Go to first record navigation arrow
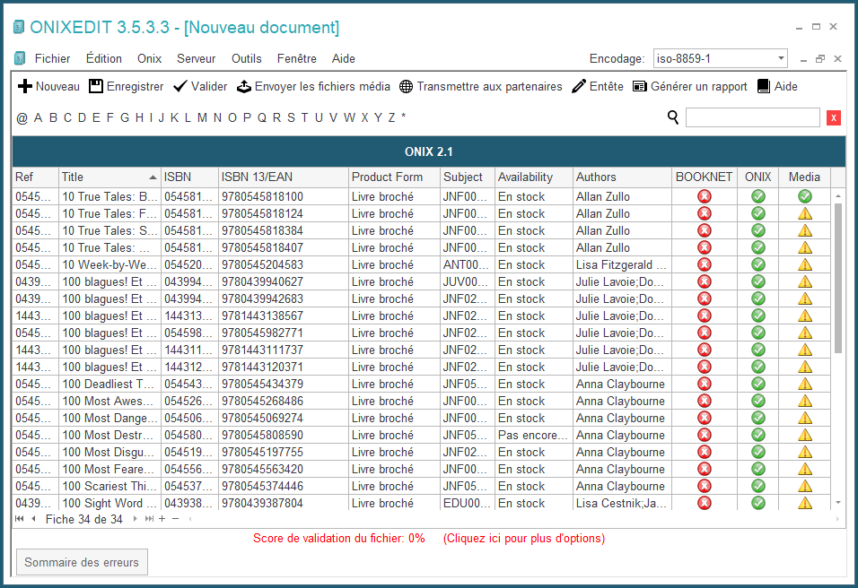This screenshot has width=858, height=588. [x=20, y=519]
